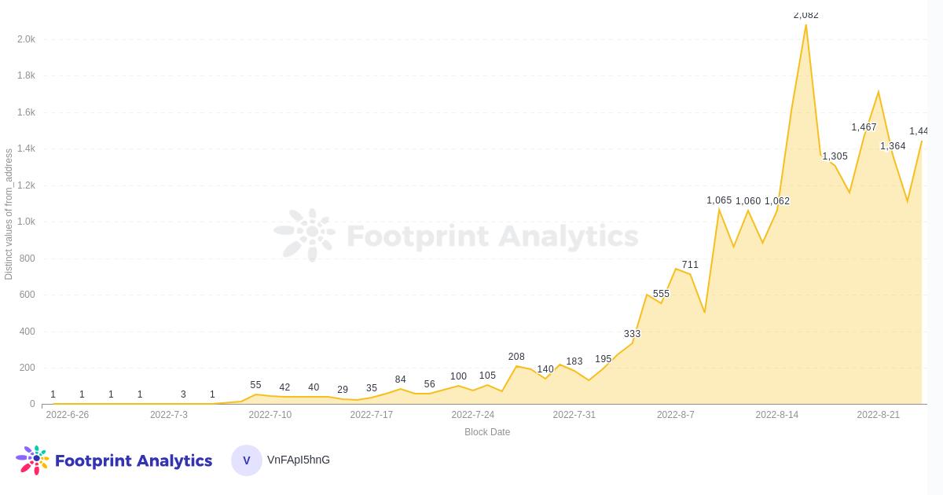
Task: Click the 555 data point label
Action: [661, 294]
